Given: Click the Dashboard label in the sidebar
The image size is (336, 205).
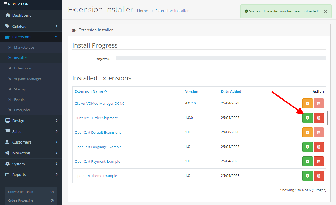Looking at the screenshot, I should 22,15.
